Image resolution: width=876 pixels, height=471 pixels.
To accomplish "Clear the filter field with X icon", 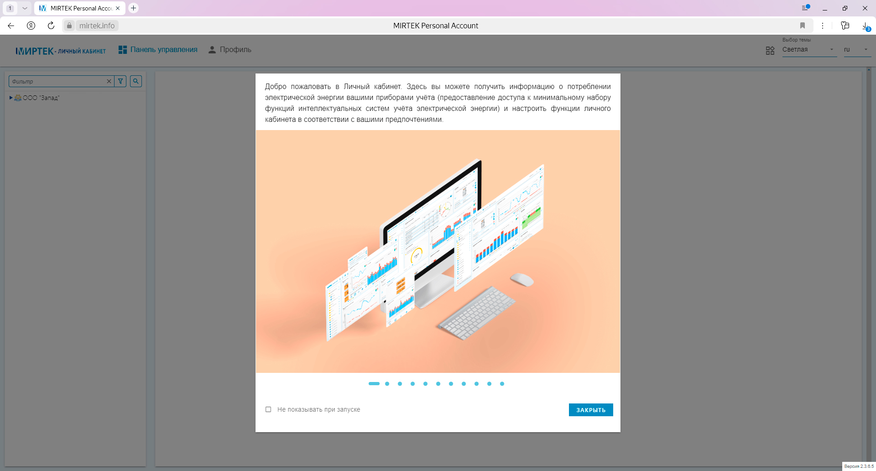I will [x=109, y=81].
